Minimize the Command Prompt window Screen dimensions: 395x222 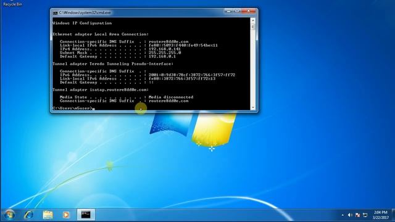(x=229, y=11)
